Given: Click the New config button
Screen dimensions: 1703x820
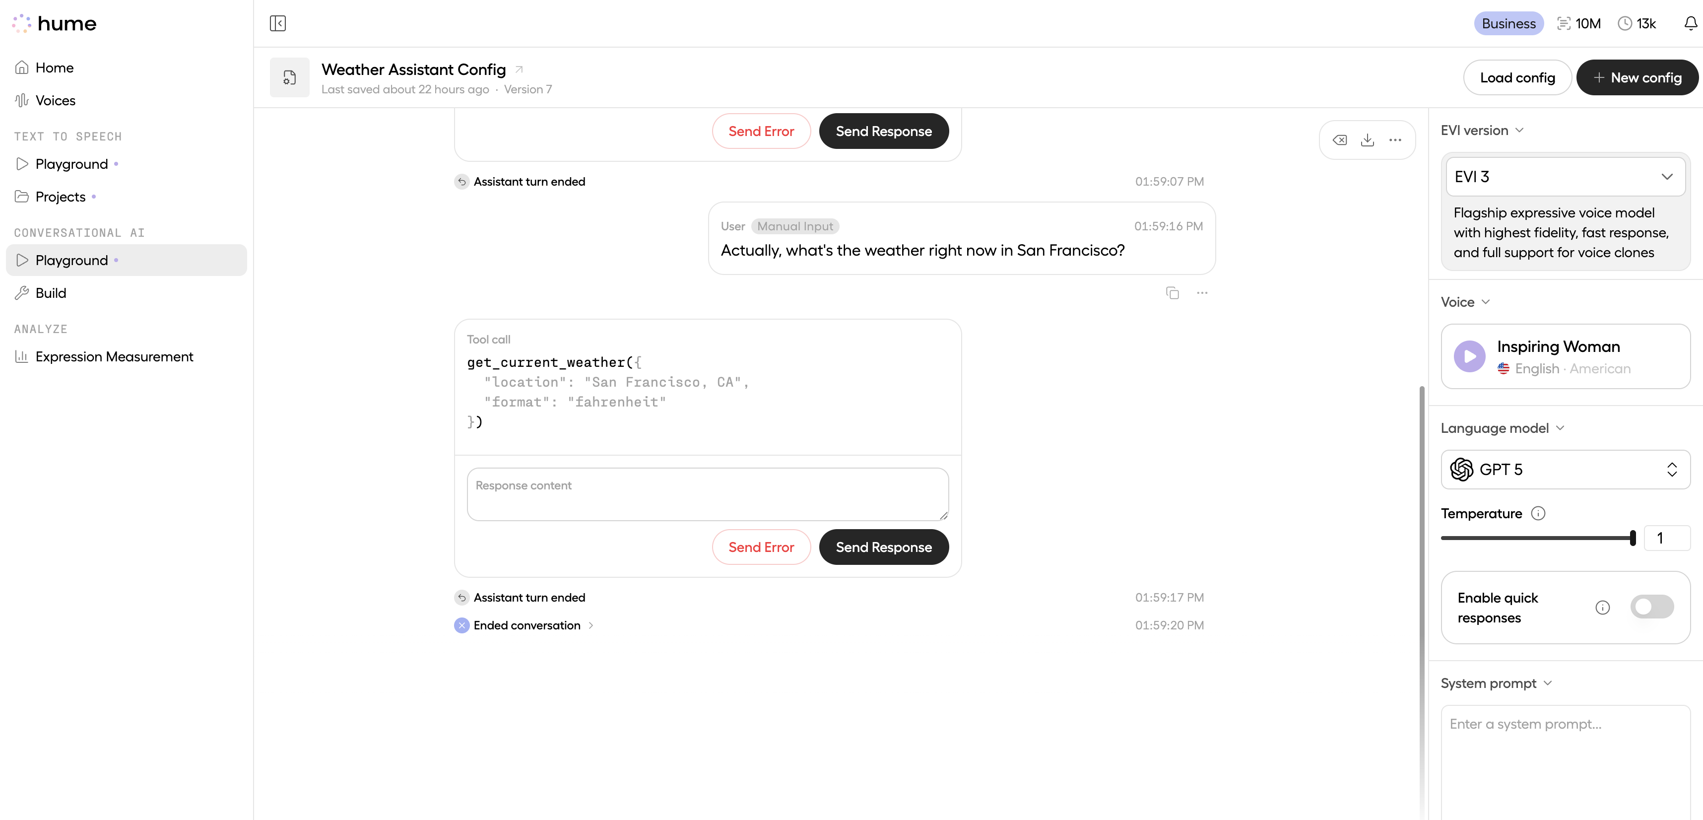Looking at the screenshot, I should [x=1636, y=78].
